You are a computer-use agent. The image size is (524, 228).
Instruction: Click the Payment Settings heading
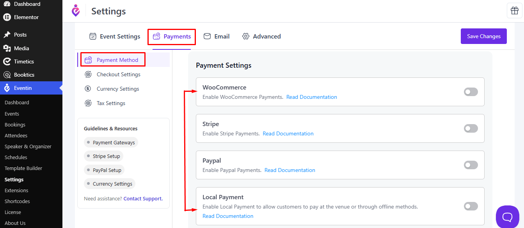[x=224, y=65]
